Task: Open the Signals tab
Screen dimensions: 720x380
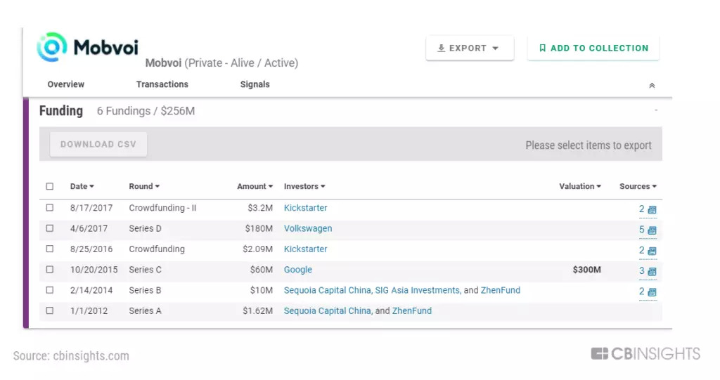Action: click(x=255, y=84)
